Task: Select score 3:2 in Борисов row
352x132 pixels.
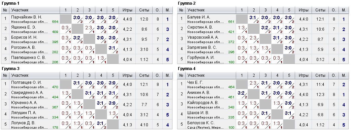Action: tap(77, 38)
